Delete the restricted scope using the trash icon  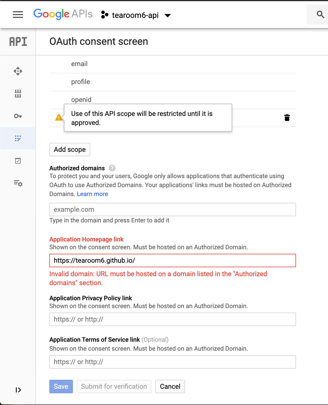click(x=287, y=118)
